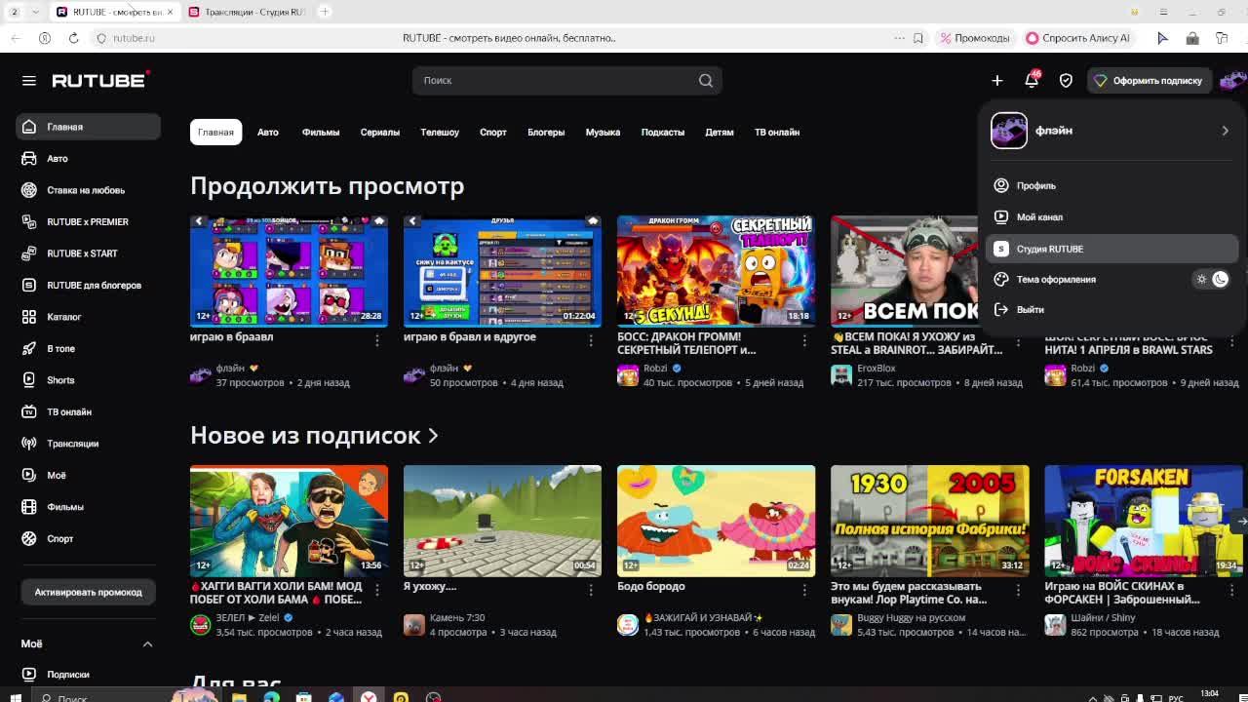Select the Сериалы category tab
The height and width of the screenshot is (702, 1248).
click(x=379, y=132)
